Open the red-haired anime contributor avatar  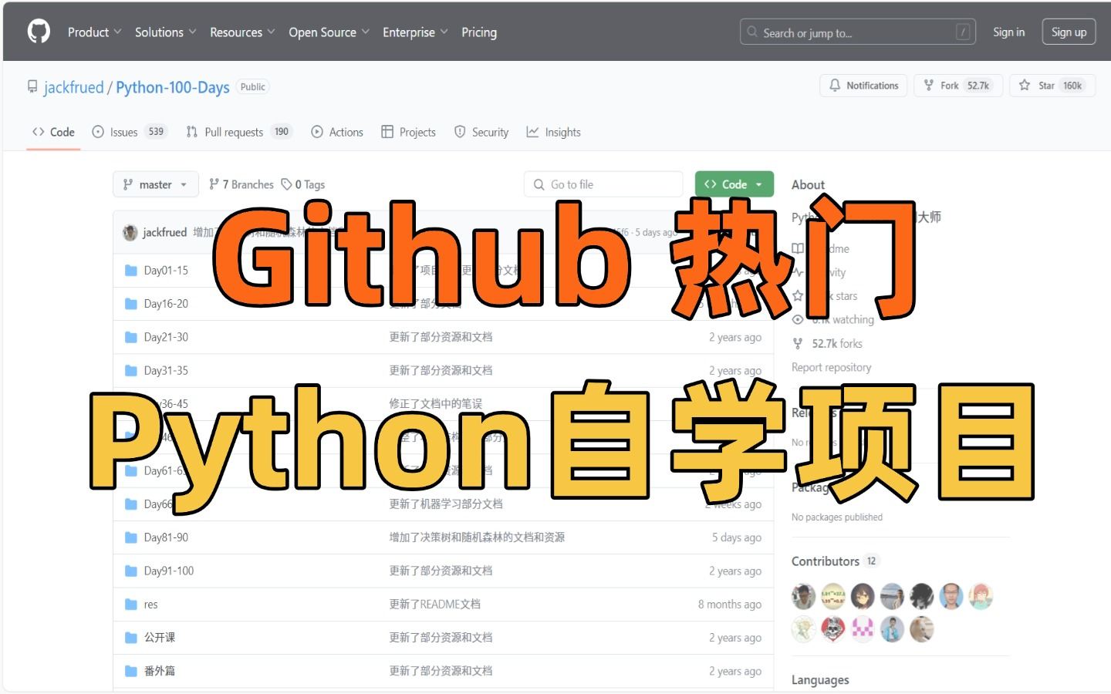981,596
